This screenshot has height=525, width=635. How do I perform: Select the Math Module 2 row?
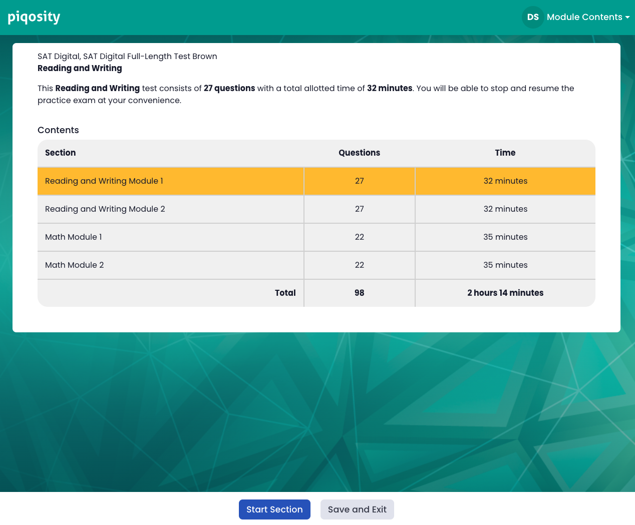pyautogui.click(x=316, y=265)
